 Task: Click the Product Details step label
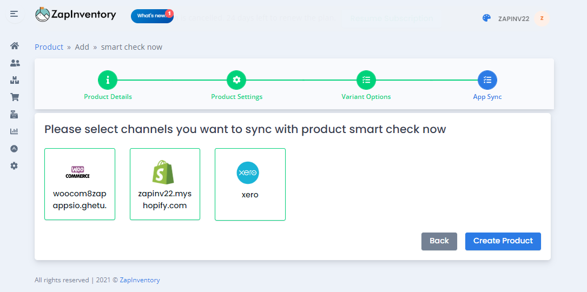[108, 97]
